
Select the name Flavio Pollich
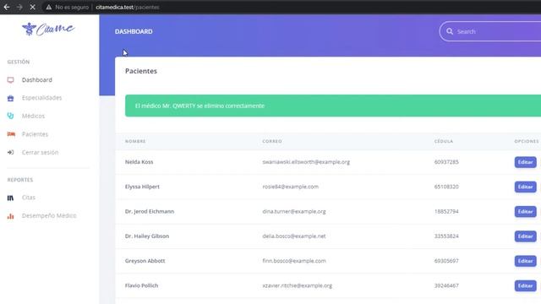pos(141,285)
